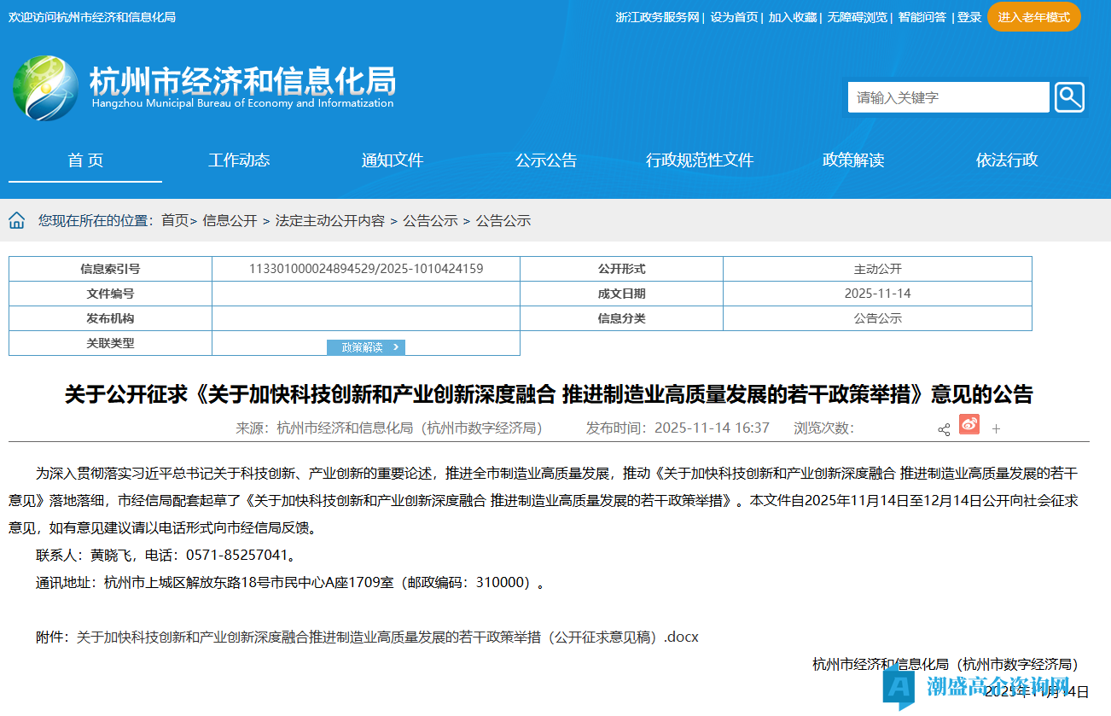Switch to the 依法行政 tab
Viewport: 1111px width, 716px height.
tap(1006, 160)
